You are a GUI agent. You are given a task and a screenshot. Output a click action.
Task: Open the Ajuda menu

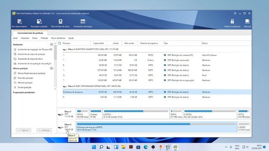71,38
